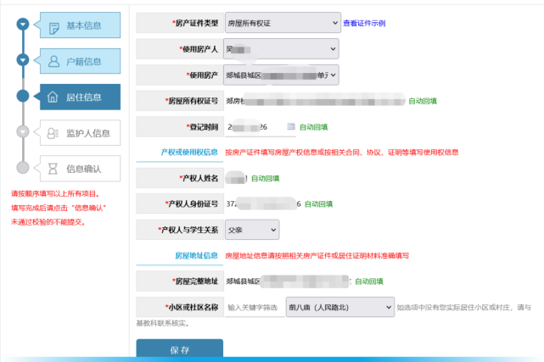This screenshot has width=544, height=362.
Task: Open the calendar icon next to 登记时间
Action: point(291,127)
